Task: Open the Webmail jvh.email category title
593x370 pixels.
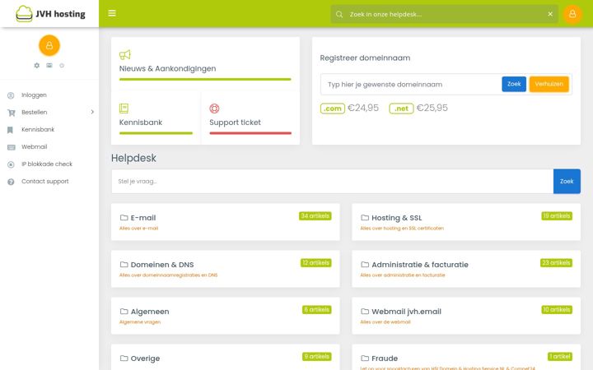Action: click(407, 312)
